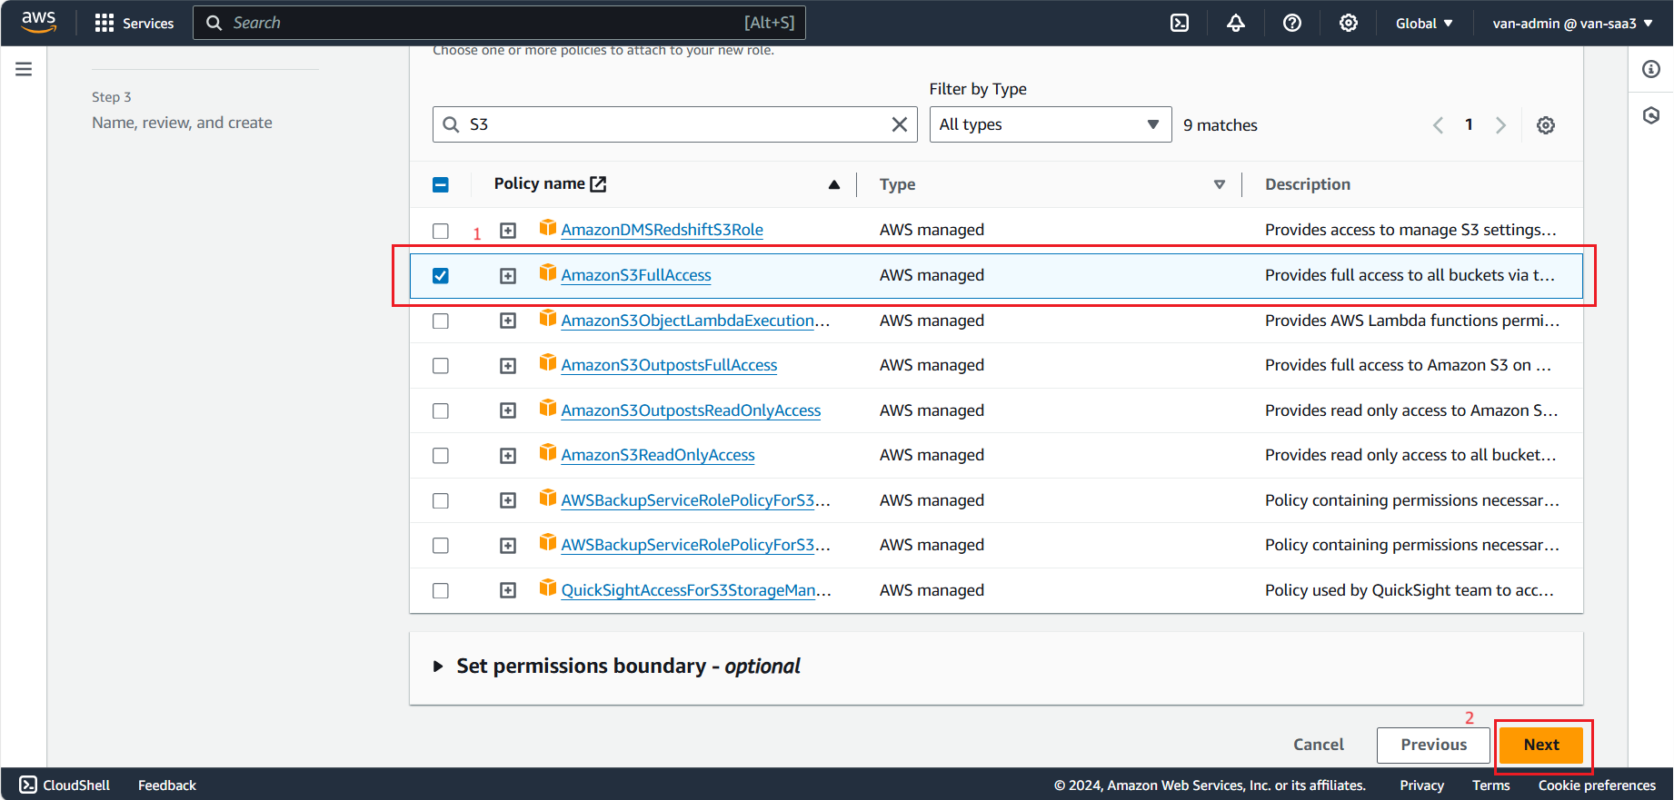
Task: Launch CloudShell from the top bar icon
Action: point(1180,23)
